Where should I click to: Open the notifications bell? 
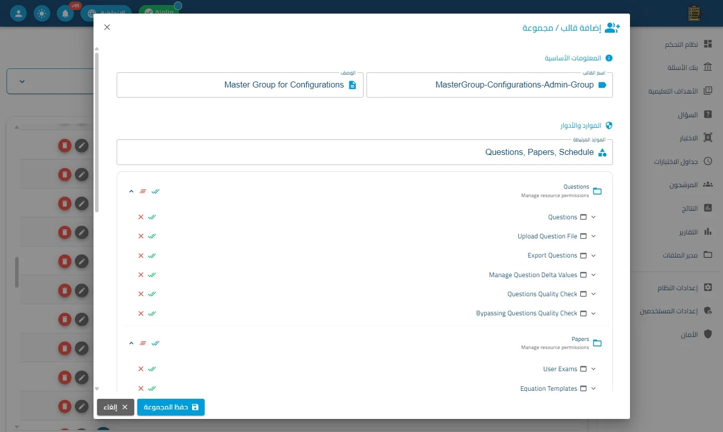65,13
